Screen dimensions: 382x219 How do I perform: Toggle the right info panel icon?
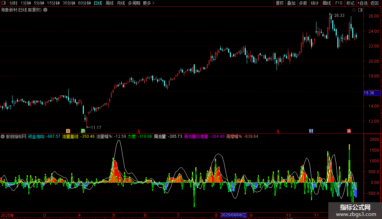(x=360, y=10)
